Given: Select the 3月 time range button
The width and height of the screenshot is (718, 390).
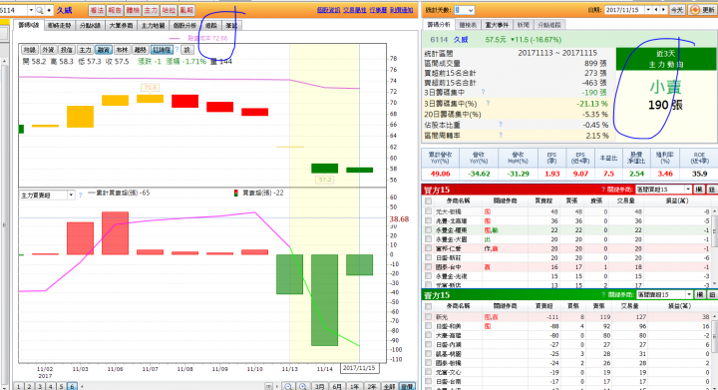Looking at the screenshot, I should click(x=320, y=386).
